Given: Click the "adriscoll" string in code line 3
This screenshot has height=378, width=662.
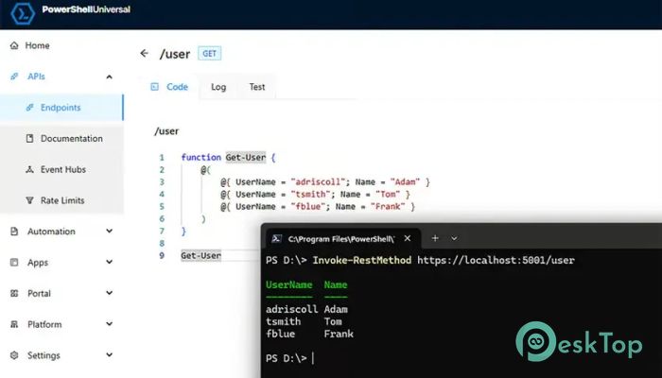Looking at the screenshot, I should (x=318, y=181).
